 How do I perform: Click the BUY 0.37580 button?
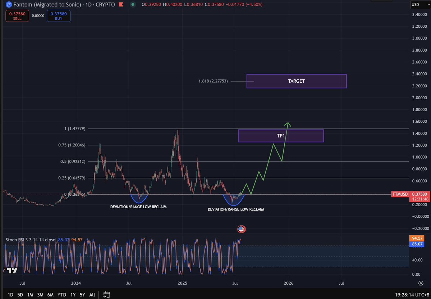(59, 16)
